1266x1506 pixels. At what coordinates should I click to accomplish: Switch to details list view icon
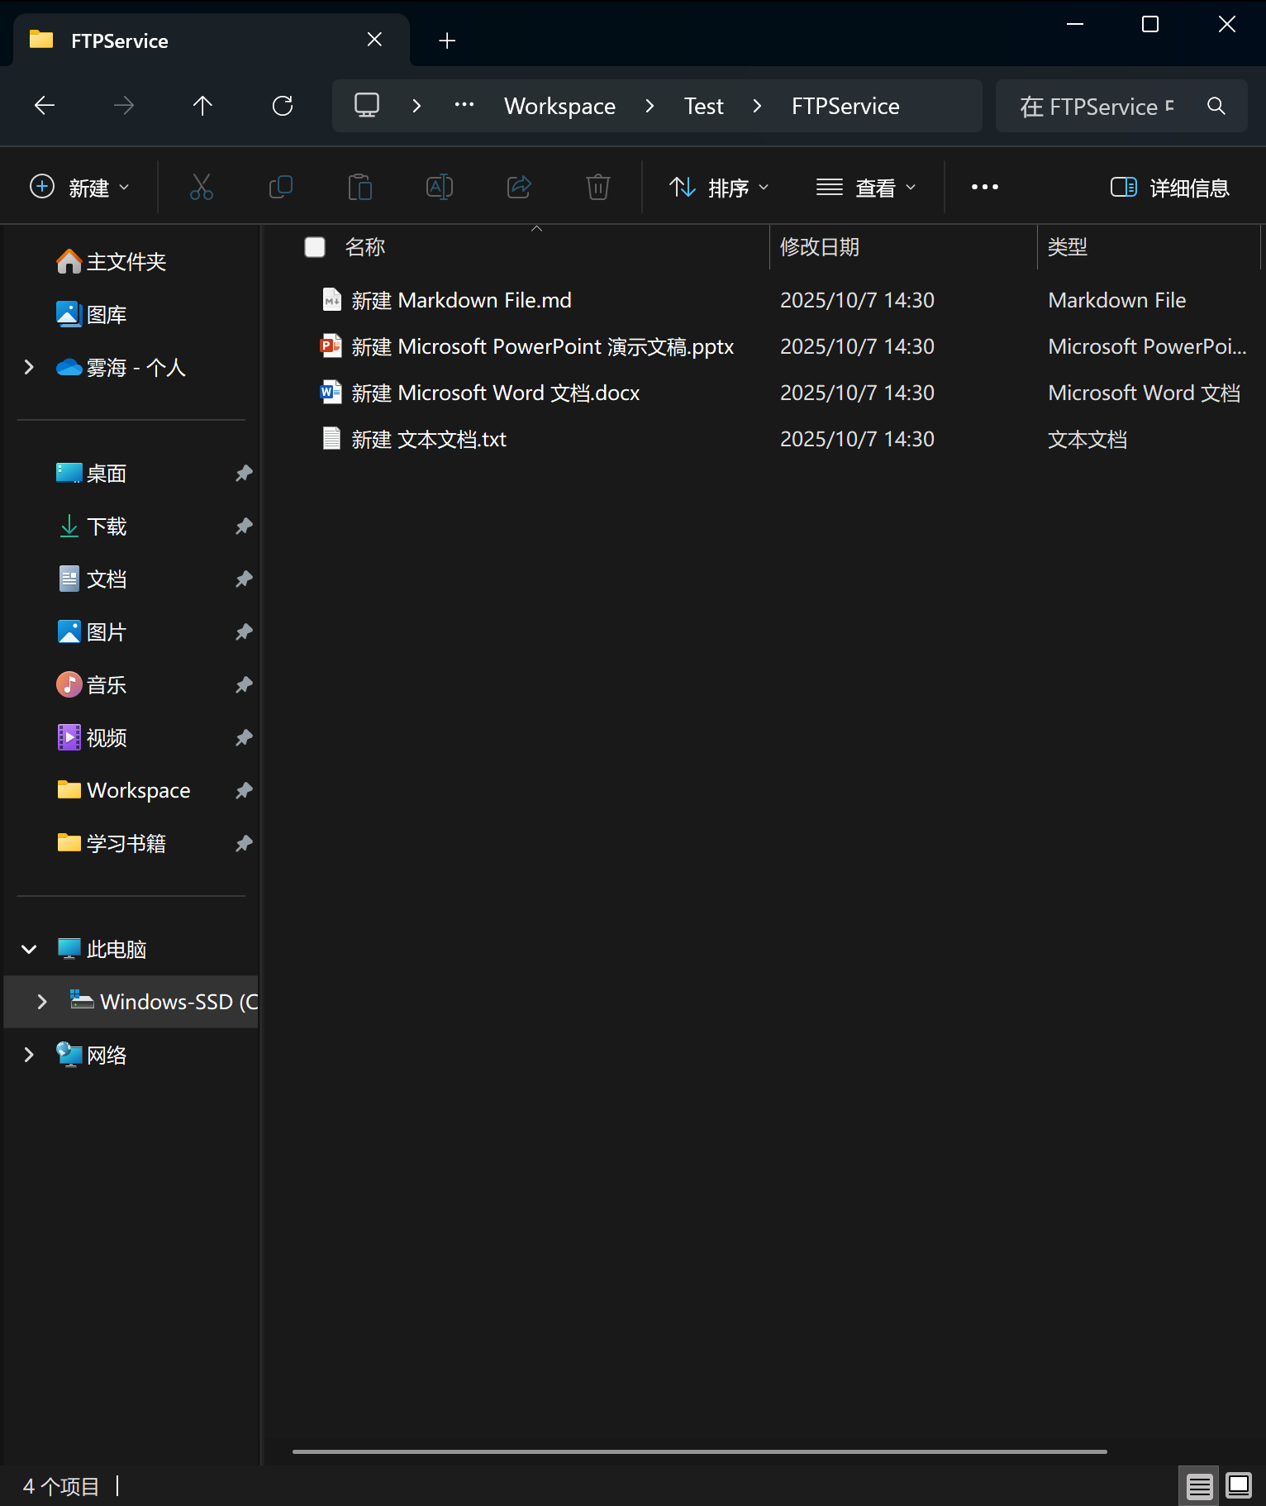tap(1200, 1486)
